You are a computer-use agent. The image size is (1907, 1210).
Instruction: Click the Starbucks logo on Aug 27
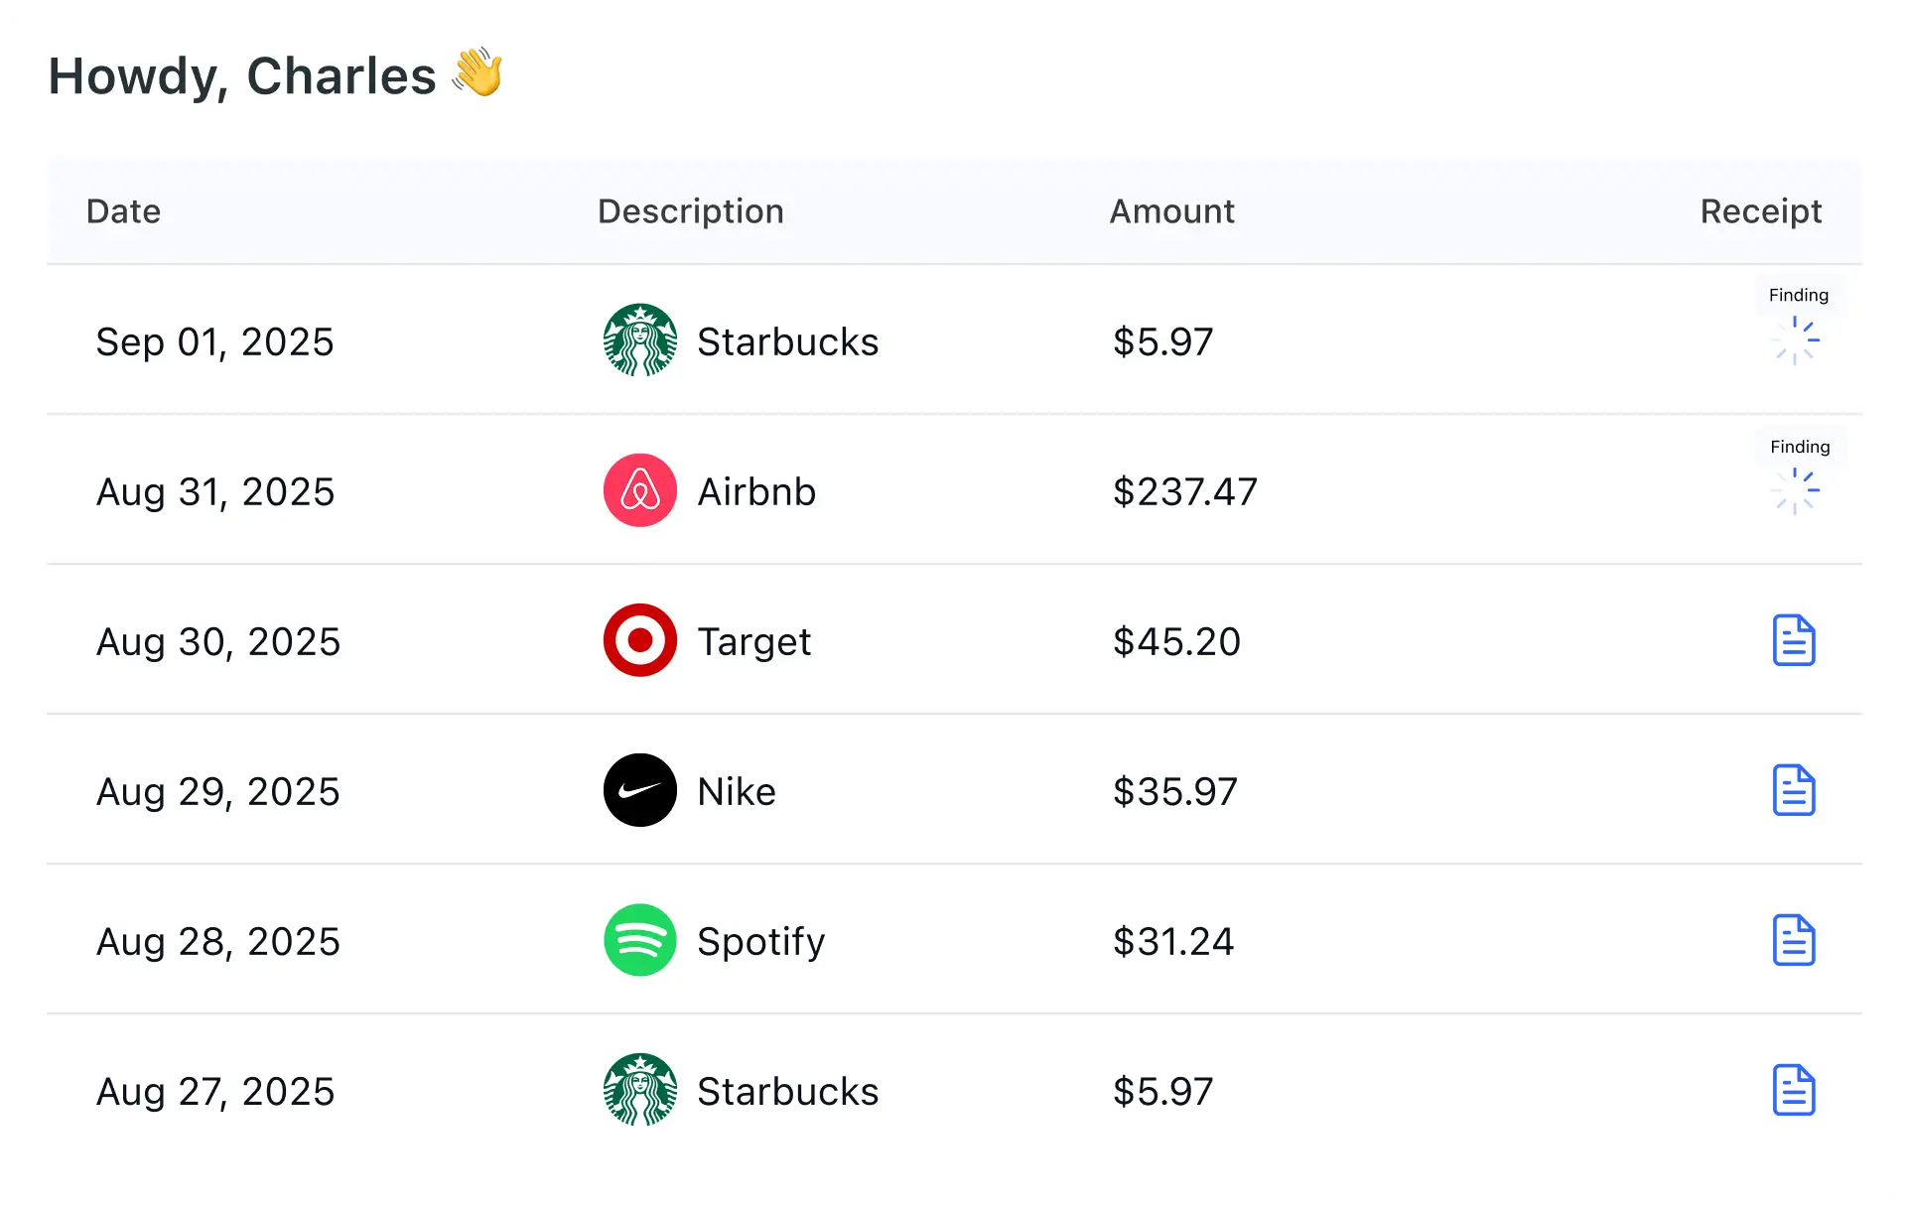tap(640, 1090)
